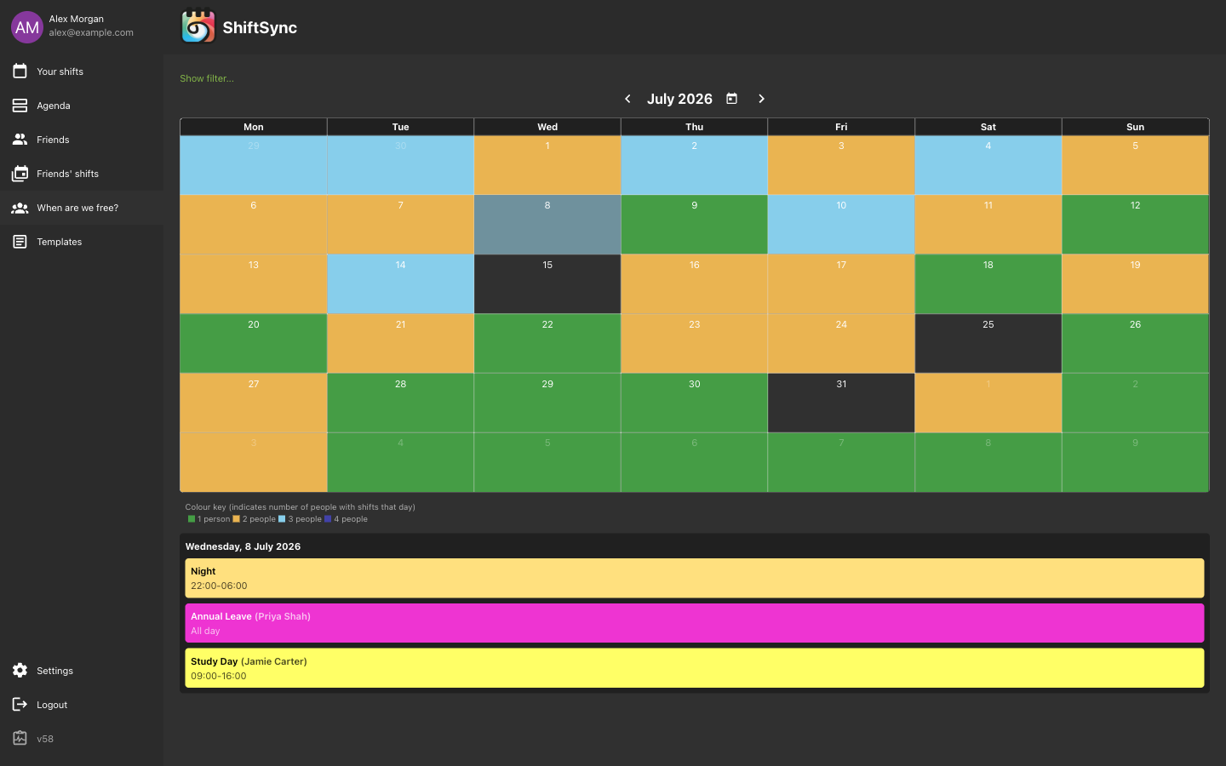
Task: Select calendar day 1 July
Action: (547, 165)
